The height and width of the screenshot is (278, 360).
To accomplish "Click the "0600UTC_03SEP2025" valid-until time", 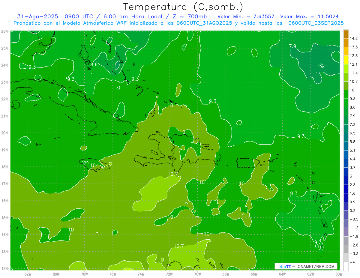I will pyautogui.click(x=316, y=23).
